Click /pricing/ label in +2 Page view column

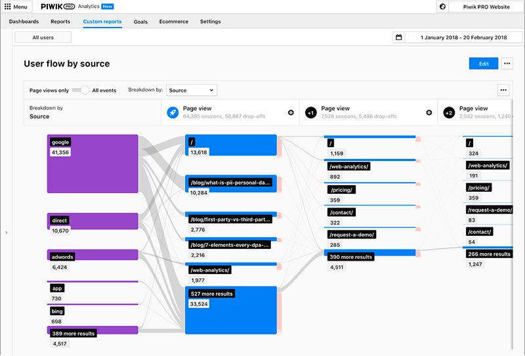479,188
